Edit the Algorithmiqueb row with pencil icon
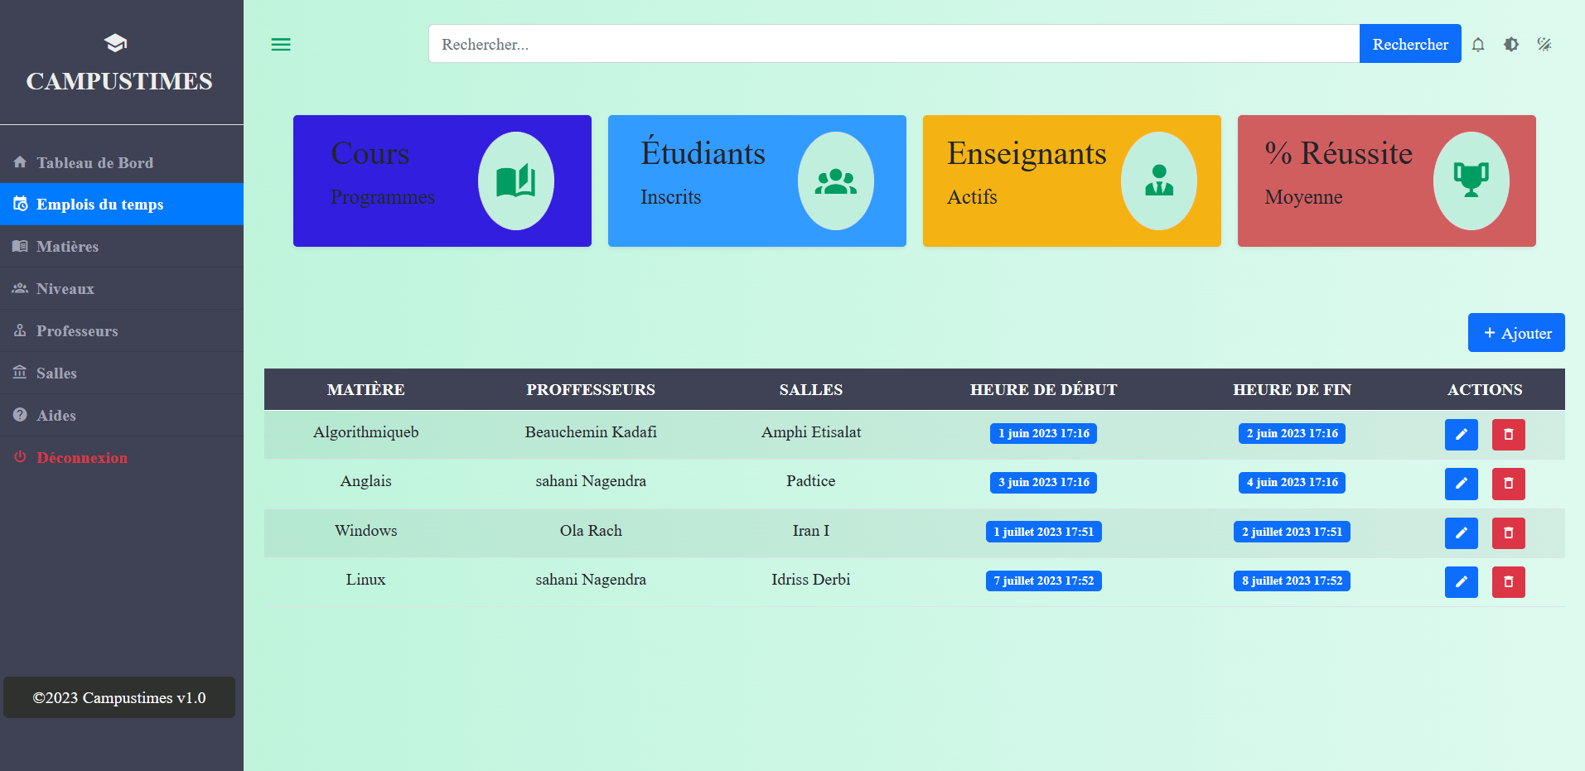The height and width of the screenshot is (771, 1585). [x=1461, y=434]
